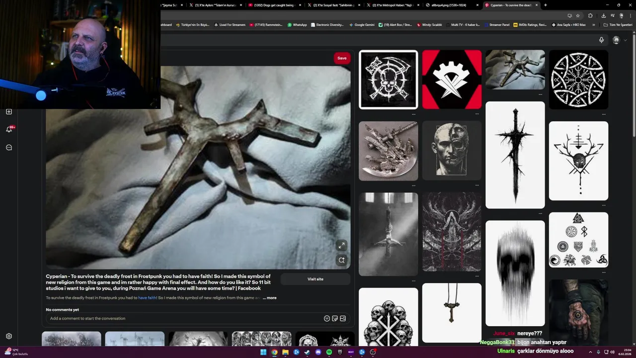Click the voice search microphone icon
Image resolution: width=636 pixels, height=358 pixels.
pyautogui.click(x=601, y=40)
